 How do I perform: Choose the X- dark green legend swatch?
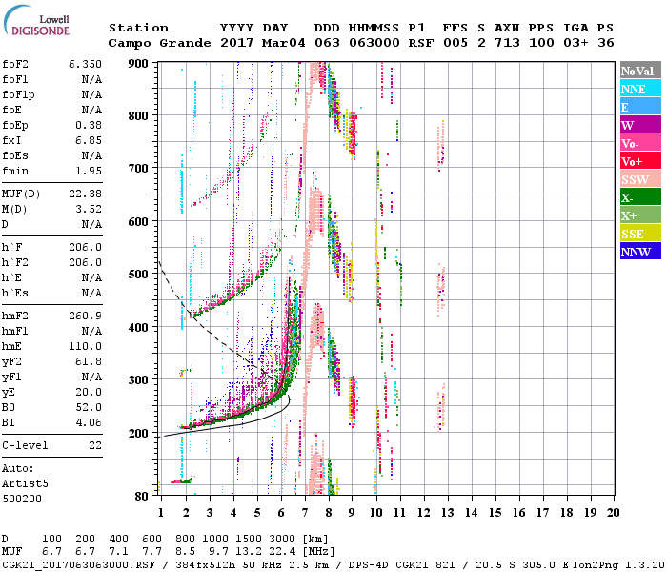[639, 197]
